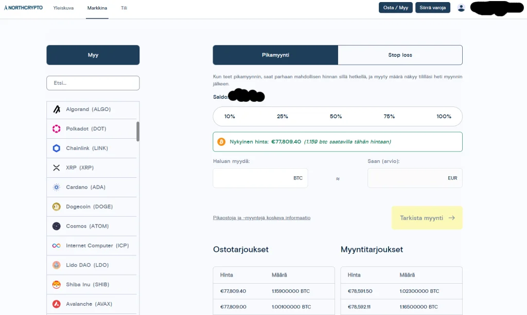Select the 50% balance option

pyautogui.click(x=336, y=116)
